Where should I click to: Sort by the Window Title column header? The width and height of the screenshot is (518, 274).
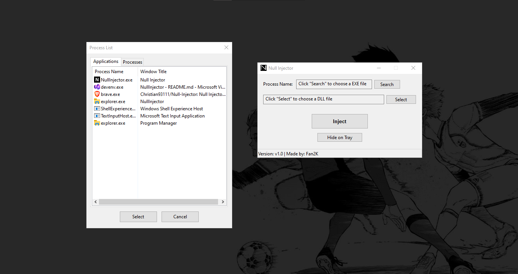(x=182, y=72)
